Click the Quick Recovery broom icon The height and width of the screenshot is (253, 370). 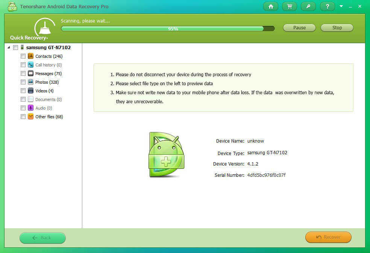pos(45,27)
